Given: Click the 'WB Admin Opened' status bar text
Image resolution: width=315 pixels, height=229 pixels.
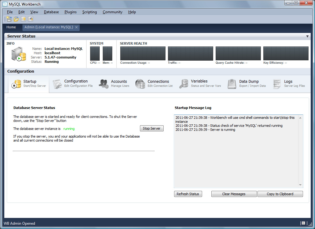Looking at the screenshot, I should [x=19, y=223].
